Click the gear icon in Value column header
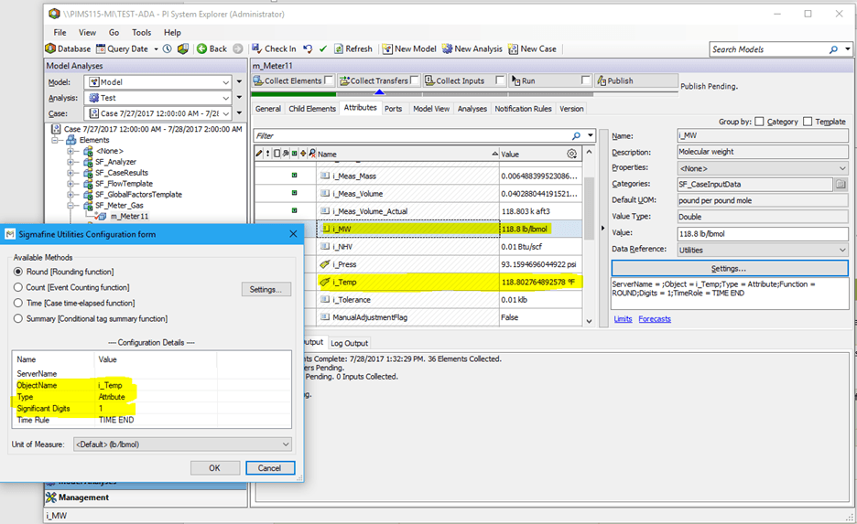The width and height of the screenshot is (857, 524). point(572,155)
